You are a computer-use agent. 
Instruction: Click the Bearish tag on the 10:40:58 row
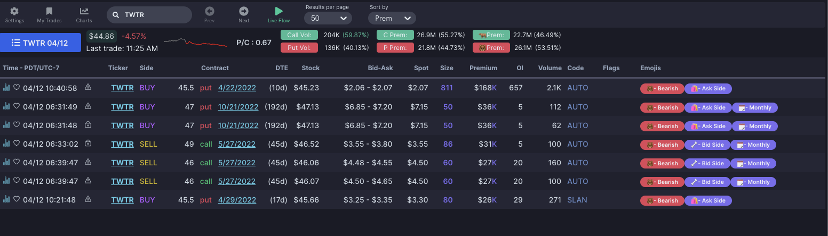coord(662,89)
